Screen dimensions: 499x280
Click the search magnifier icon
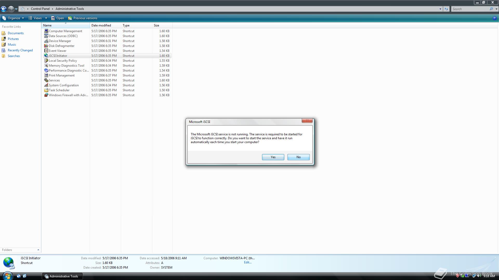(491, 9)
